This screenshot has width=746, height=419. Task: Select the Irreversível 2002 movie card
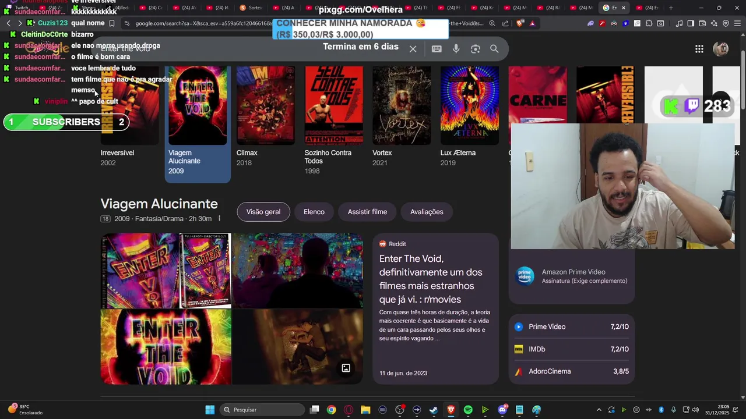tap(129, 116)
